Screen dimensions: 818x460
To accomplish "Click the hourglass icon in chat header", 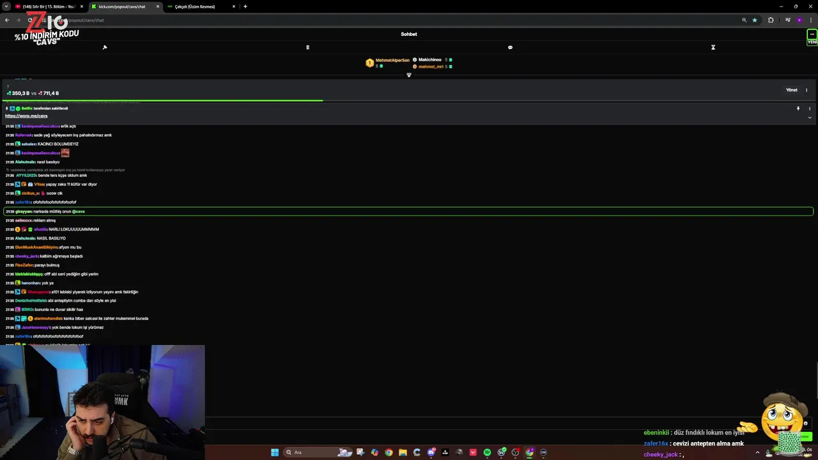I will (x=713, y=47).
